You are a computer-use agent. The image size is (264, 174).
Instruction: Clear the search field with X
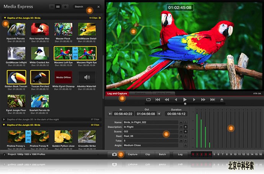[98, 7]
